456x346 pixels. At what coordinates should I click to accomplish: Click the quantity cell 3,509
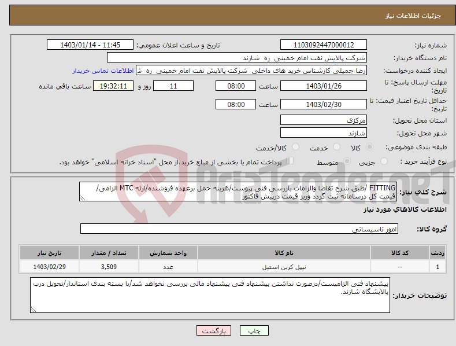tap(109, 267)
